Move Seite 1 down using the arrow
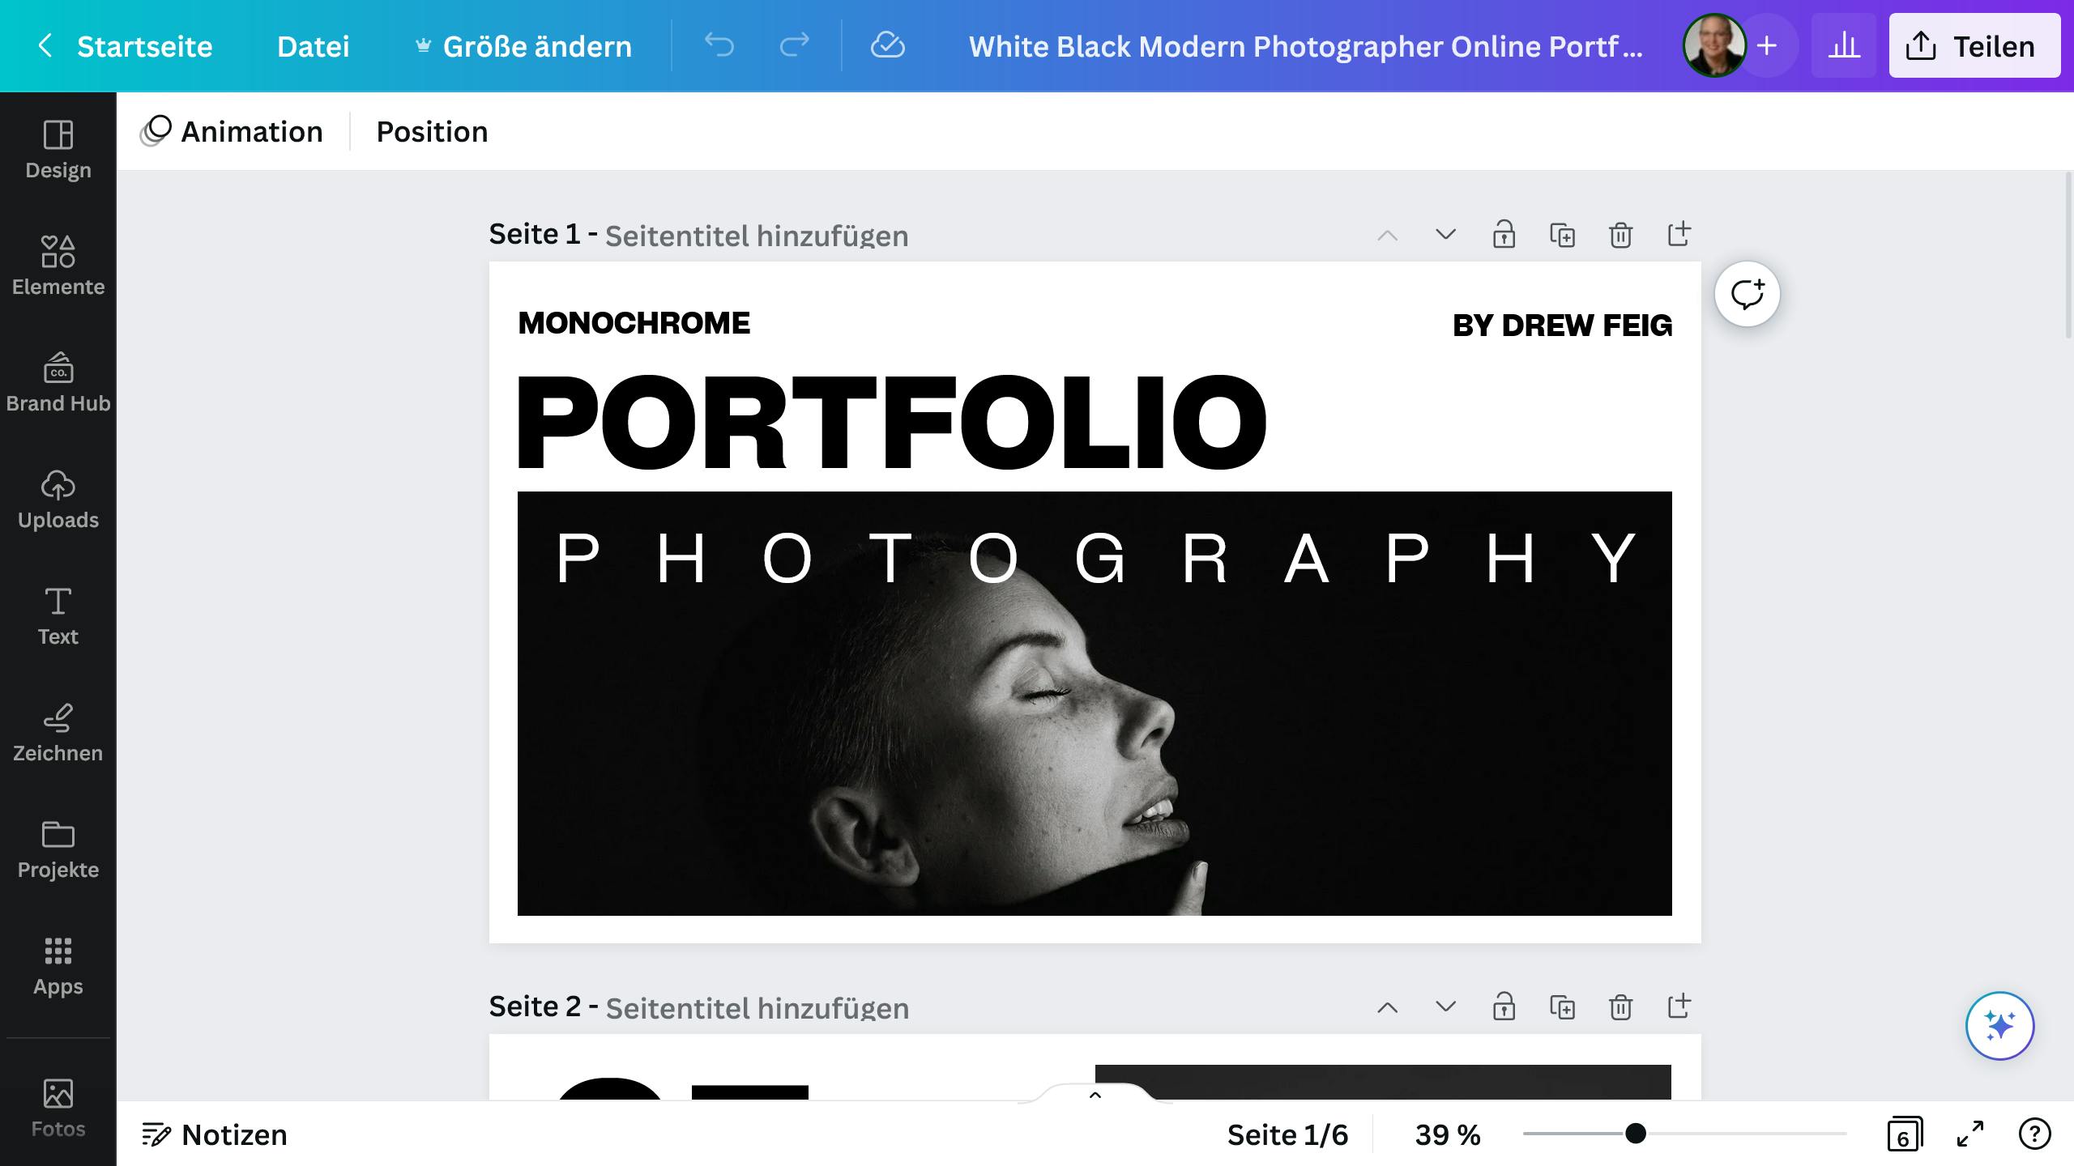Image resolution: width=2074 pixels, height=1166 pixels. (x=1445, y=235)
